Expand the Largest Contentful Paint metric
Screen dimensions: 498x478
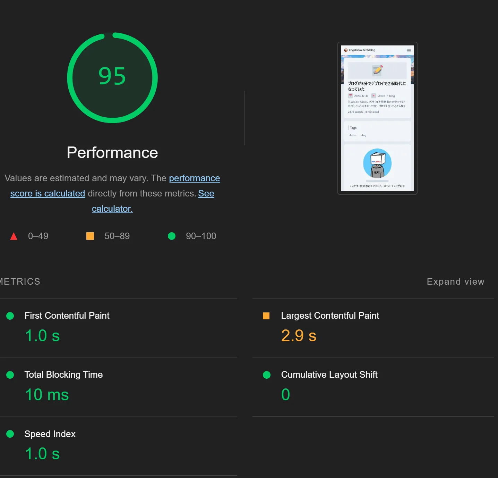pos(330,316)
